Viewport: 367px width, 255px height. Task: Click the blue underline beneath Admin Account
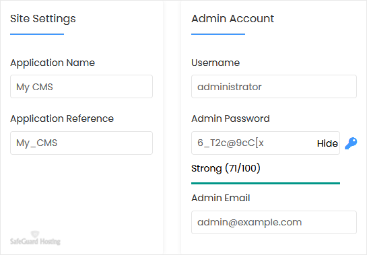coord(218,34)
